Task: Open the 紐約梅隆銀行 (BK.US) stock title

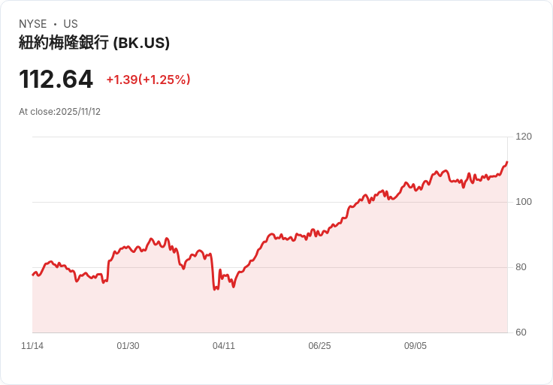Action: (x=94, y=43)
